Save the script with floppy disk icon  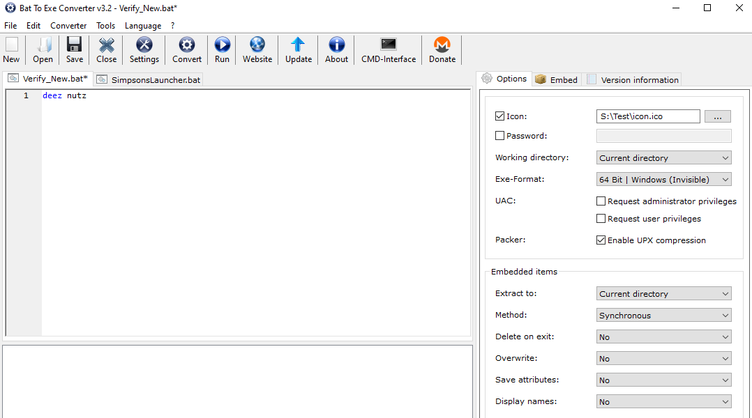tap(75, 45)
